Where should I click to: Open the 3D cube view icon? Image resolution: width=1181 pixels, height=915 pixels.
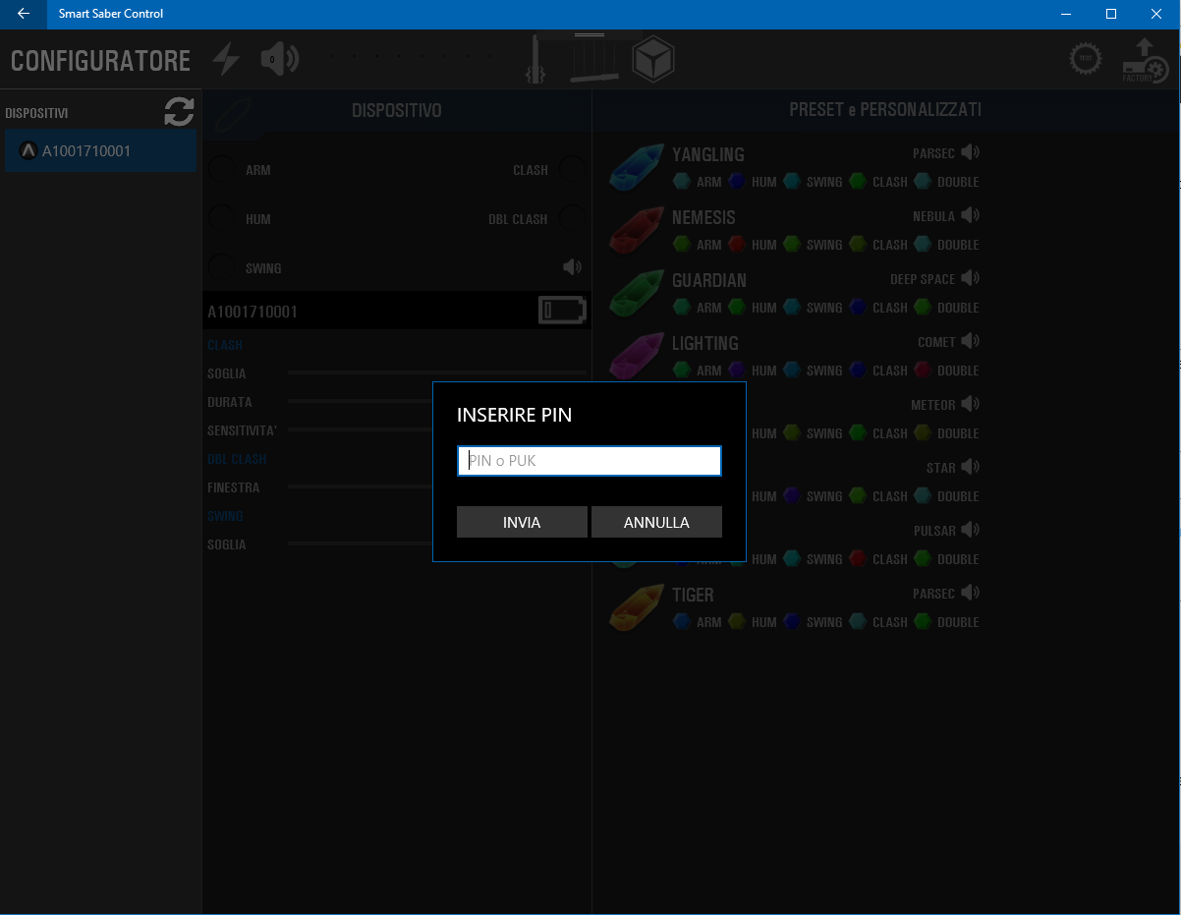tap(652, 60)
